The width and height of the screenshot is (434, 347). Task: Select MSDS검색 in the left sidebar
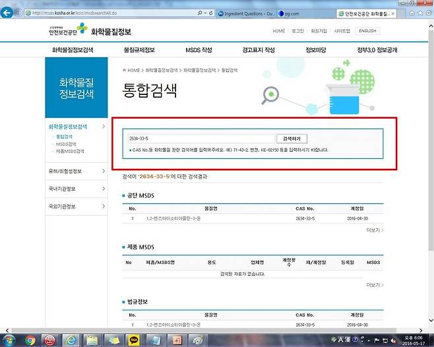(x=66, y=144)
